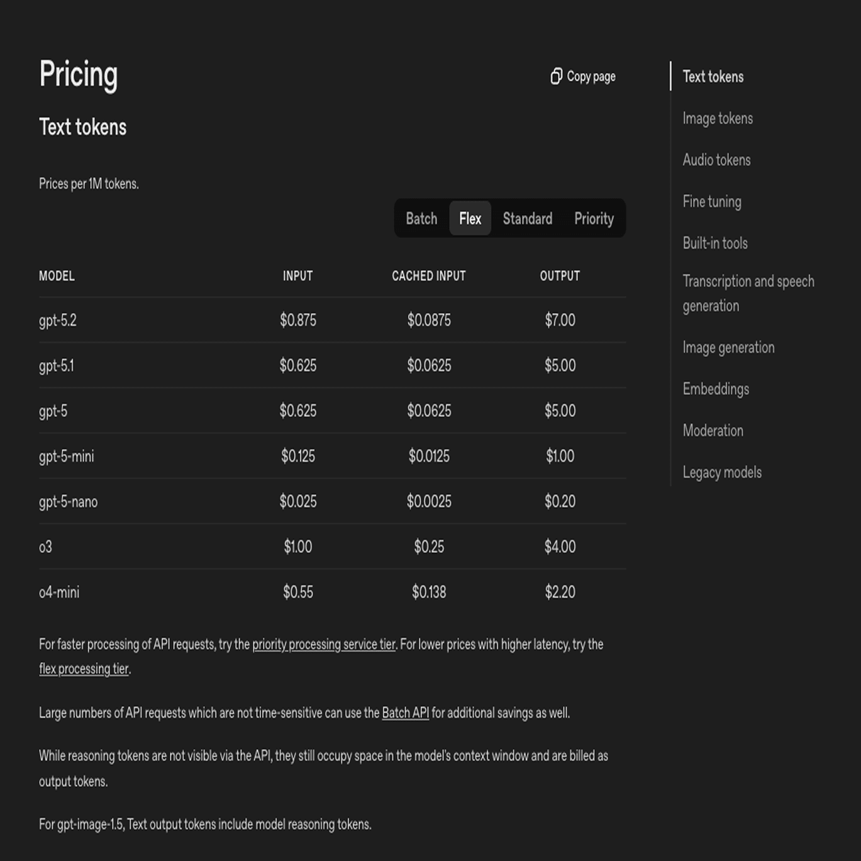Navigate to the Audio tokens section
Viewport: 861px width, 861px height.
[716, 160]
